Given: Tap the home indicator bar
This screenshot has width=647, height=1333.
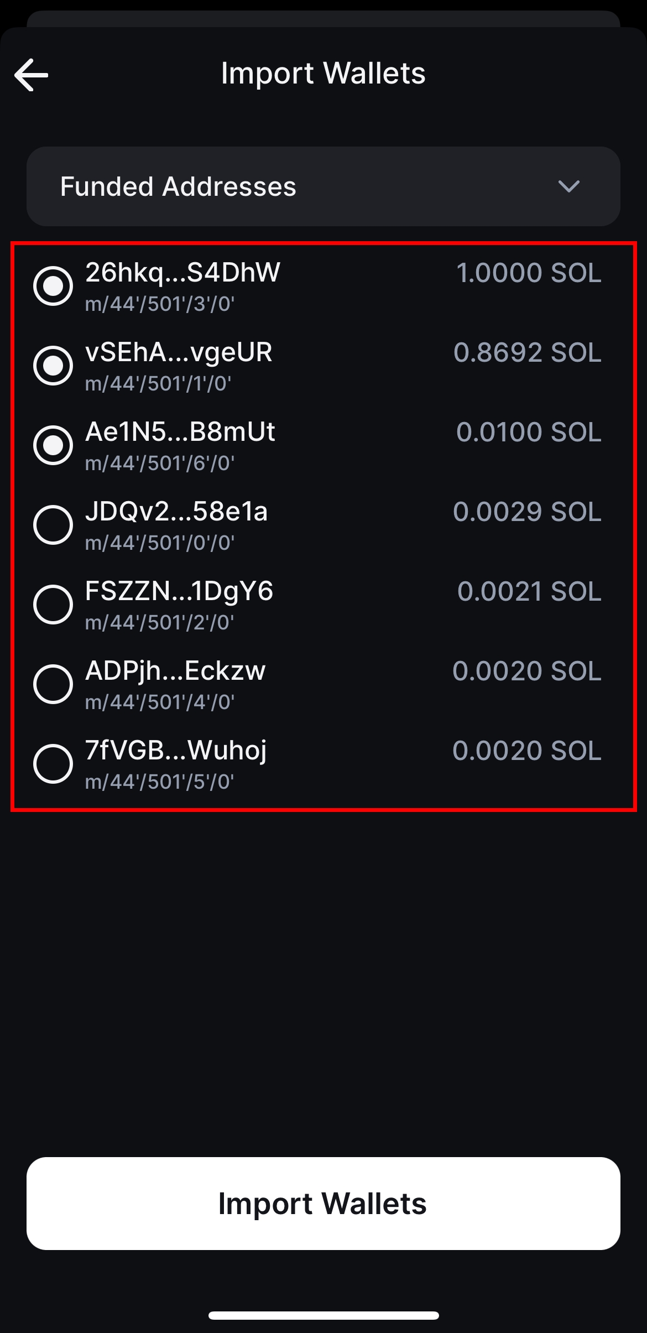Looking at the screenshot, I should coord(323,1315).
